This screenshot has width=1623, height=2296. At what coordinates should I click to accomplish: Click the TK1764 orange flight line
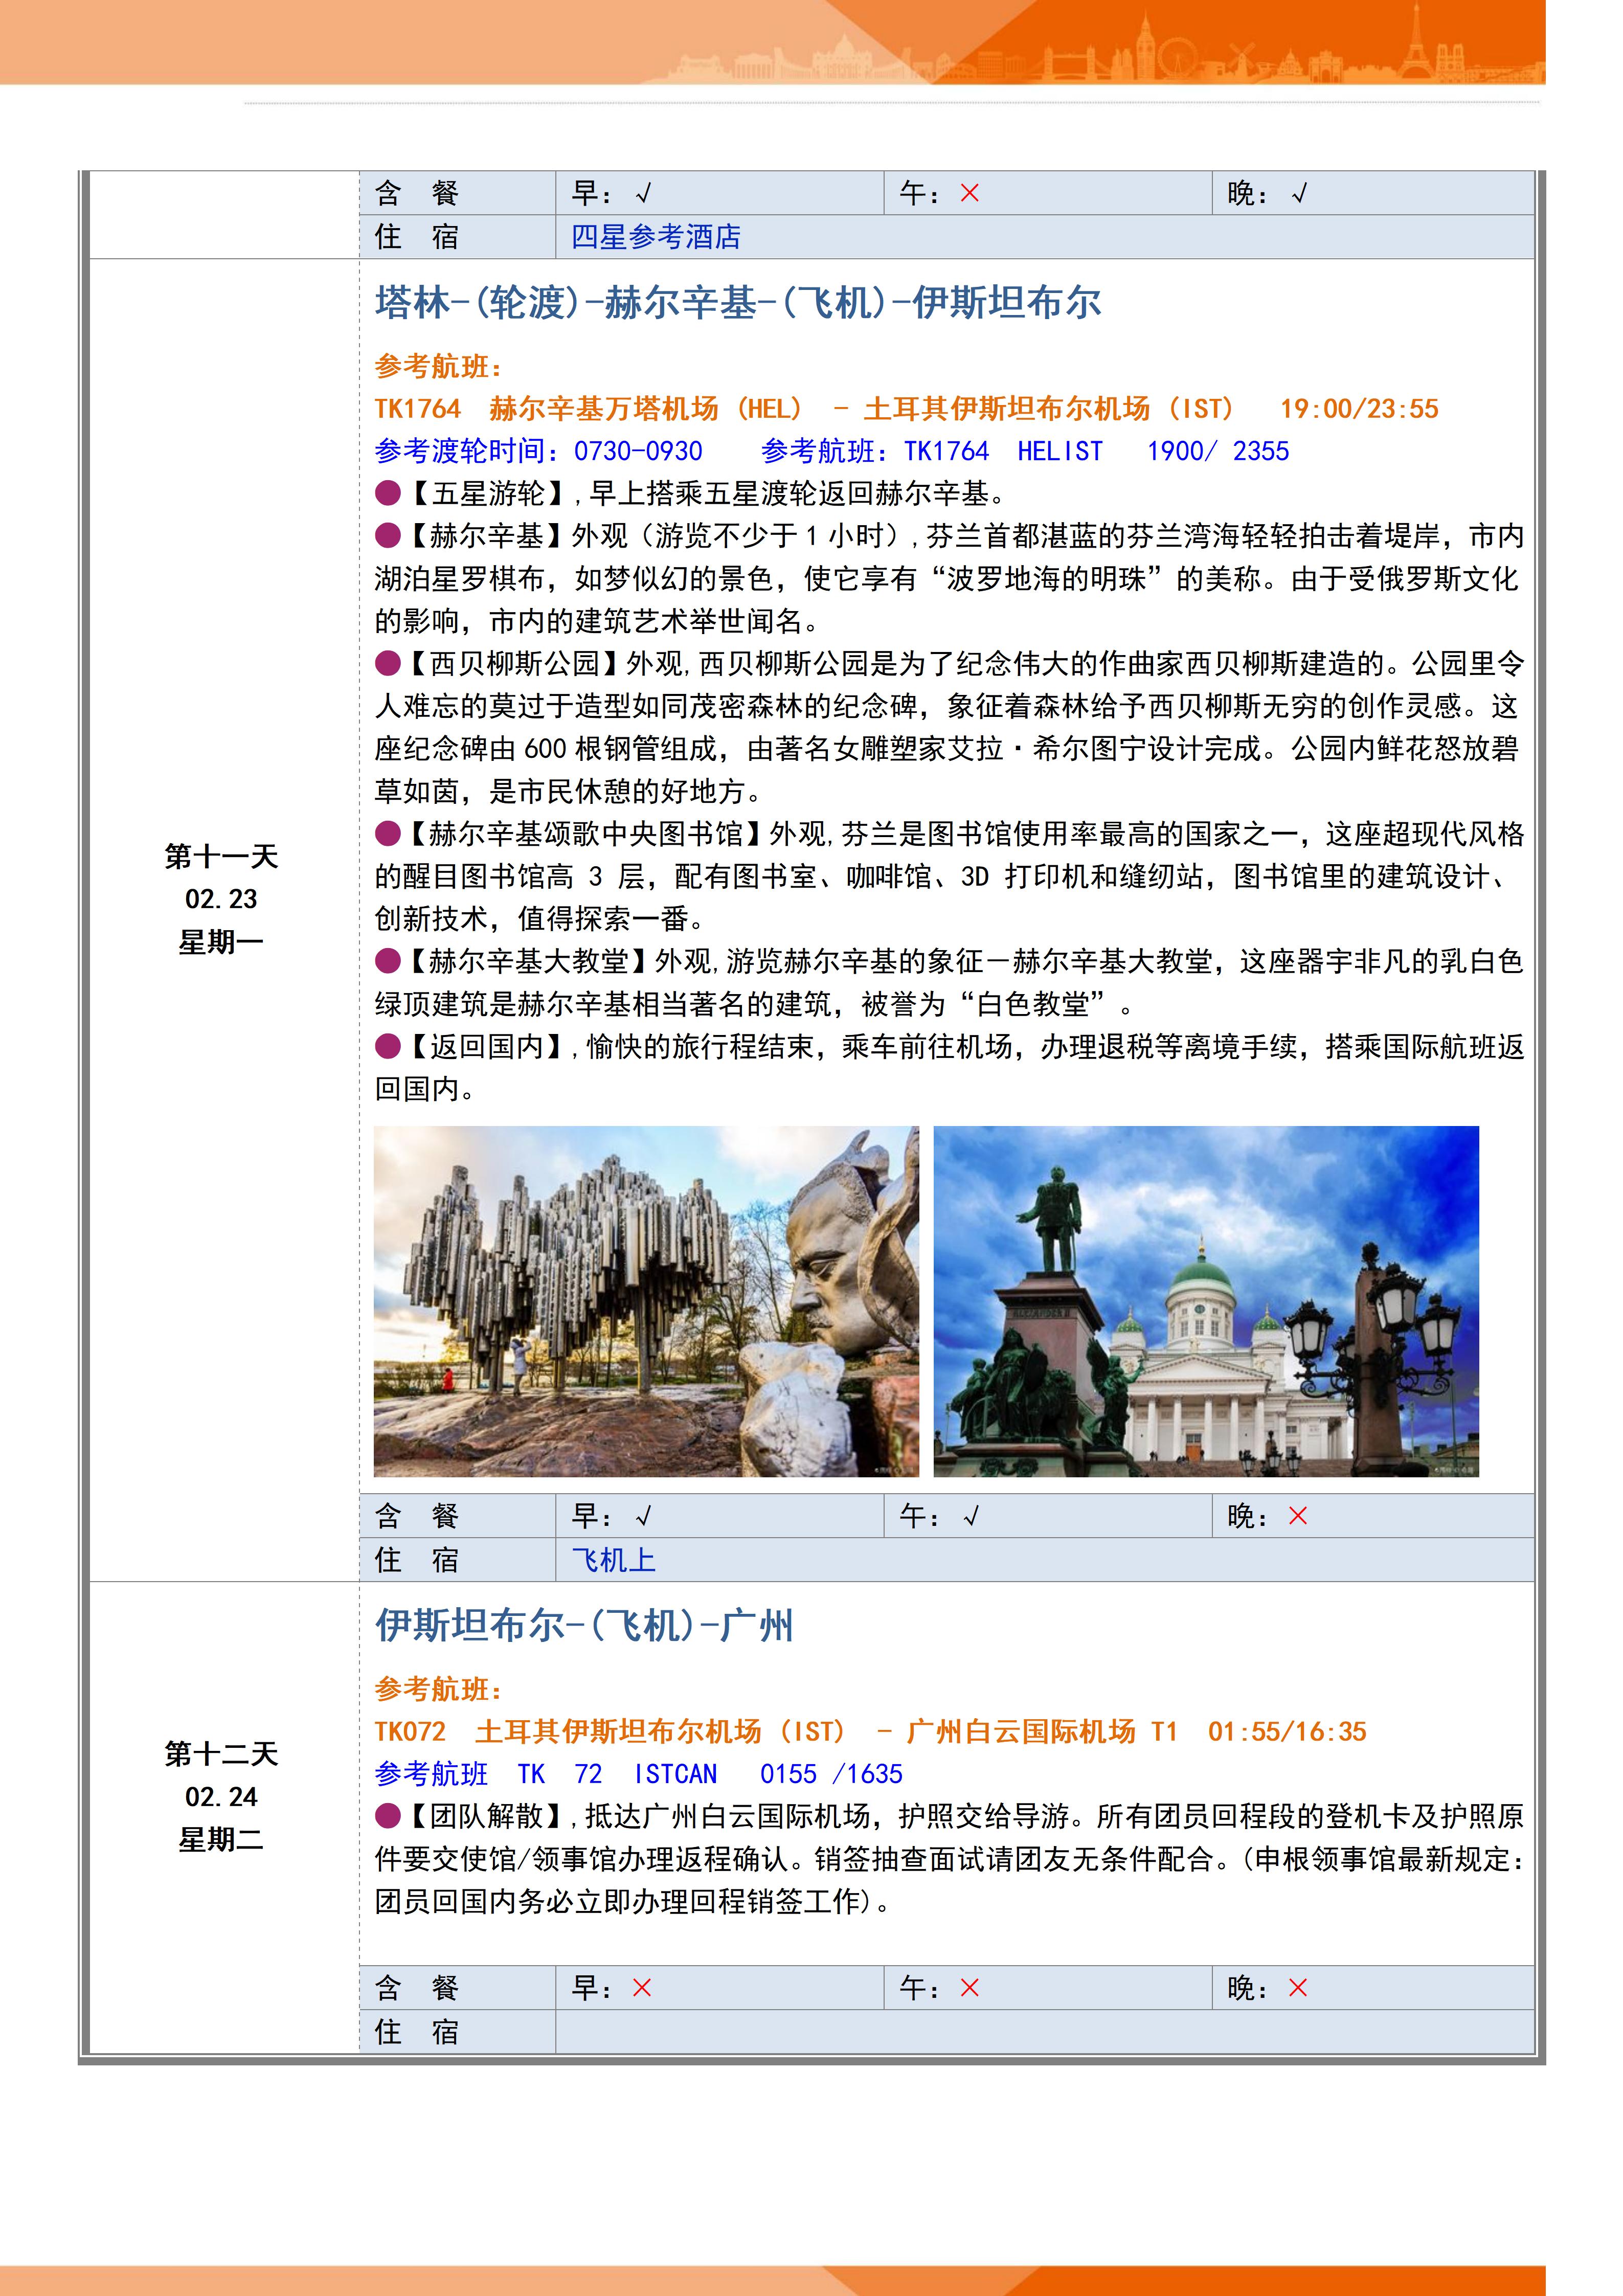point(905,408)
